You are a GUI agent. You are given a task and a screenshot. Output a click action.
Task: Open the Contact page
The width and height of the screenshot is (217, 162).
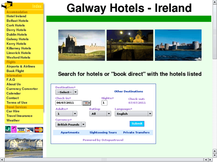pyautogui.click(x=13, y=98)
